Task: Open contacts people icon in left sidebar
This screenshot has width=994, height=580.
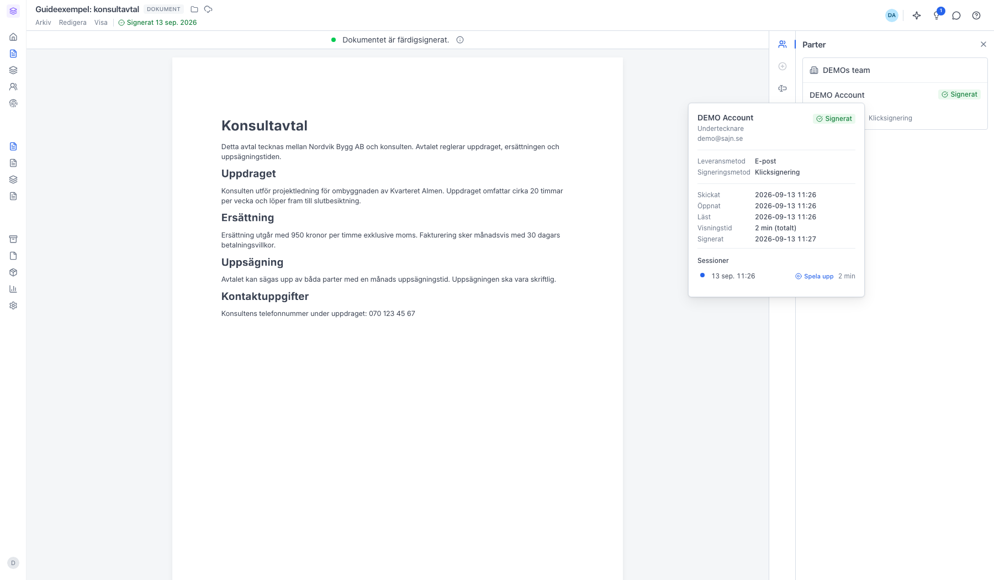Action: pyautogui.click(x=13, y=87)
